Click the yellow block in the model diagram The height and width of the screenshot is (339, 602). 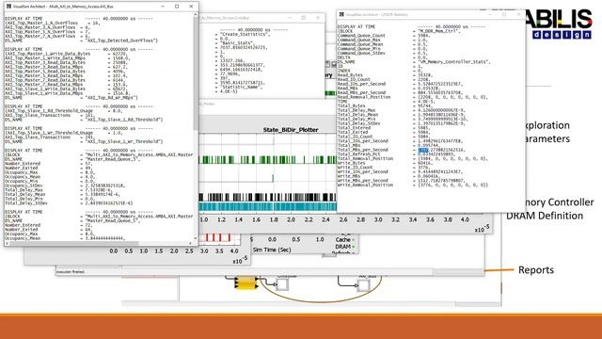[246, 282]
